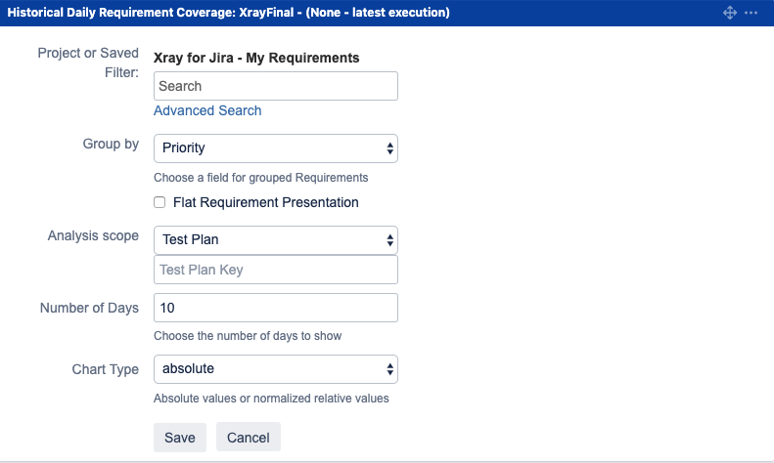Focus the project filter Search field
This screenshot has height=463, width=774.
pos(275,86)
